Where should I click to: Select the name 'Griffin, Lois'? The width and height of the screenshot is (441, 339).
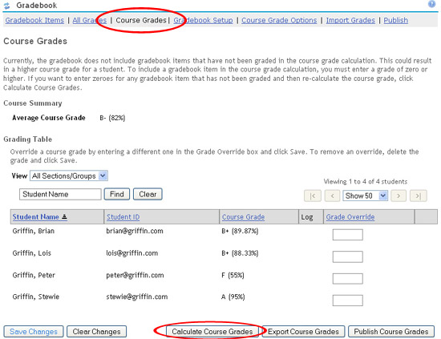click(32, 253)
